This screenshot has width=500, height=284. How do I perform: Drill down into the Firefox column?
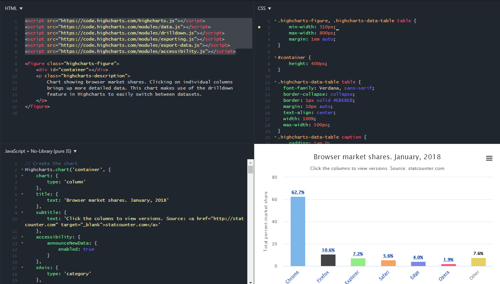point(328,260)
